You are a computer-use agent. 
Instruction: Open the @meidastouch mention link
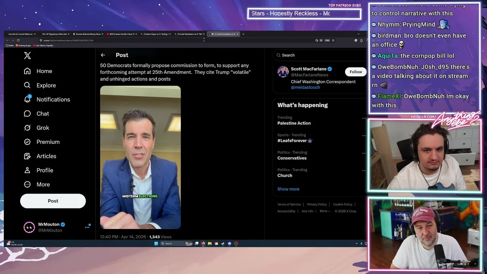[x=306, y=87]
